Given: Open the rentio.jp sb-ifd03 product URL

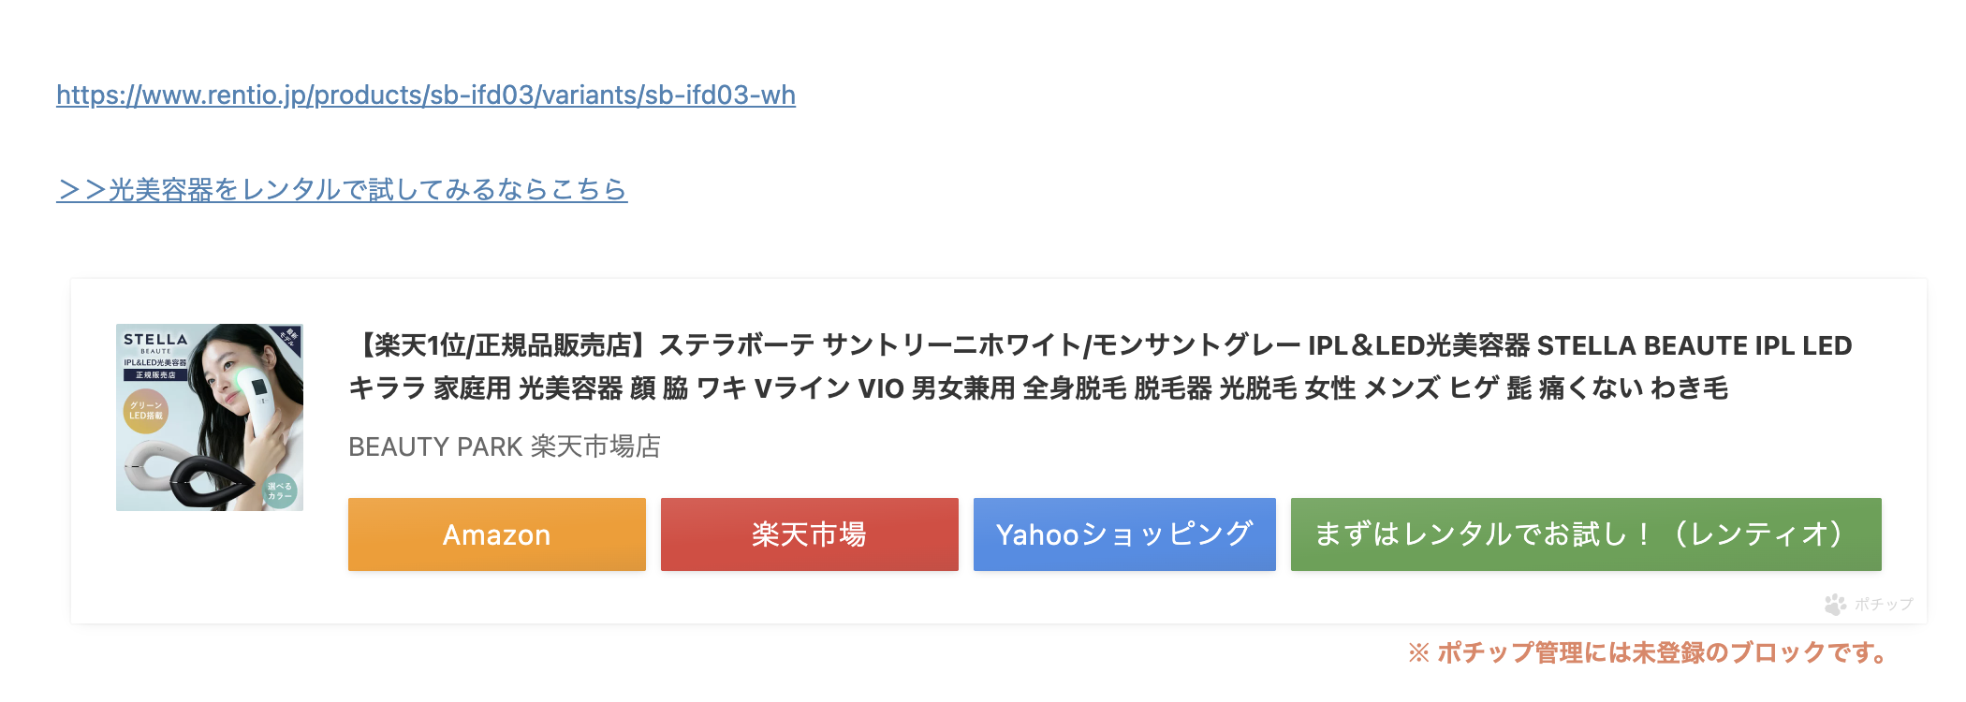Looking at the screenshot, I should pyautogui.click(x=426, y=95).
